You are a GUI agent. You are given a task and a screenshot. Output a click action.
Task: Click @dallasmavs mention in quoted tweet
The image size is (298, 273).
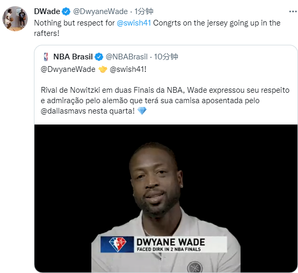pos(64,111)
